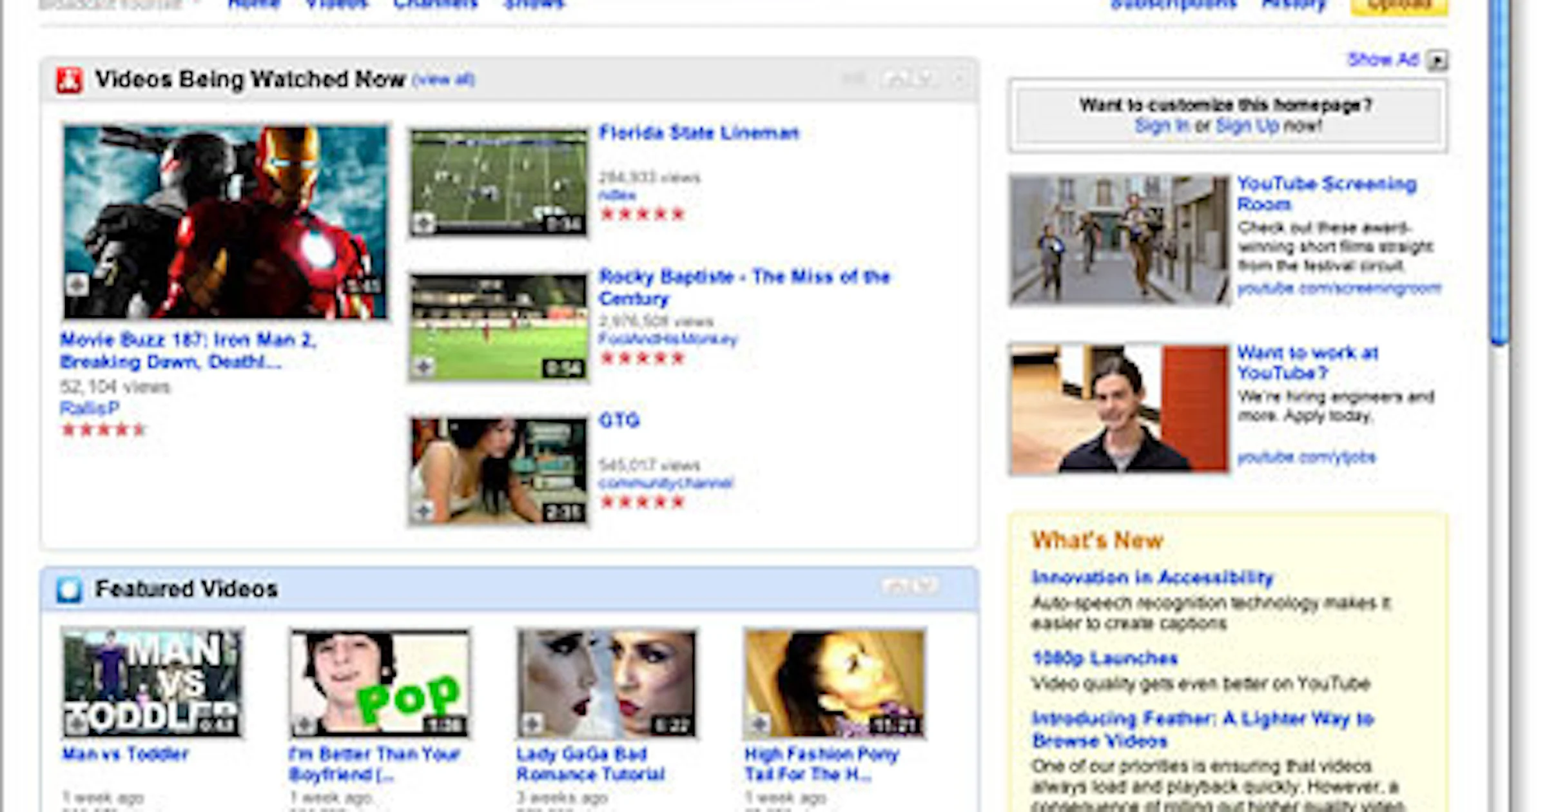Viewport: 1547px width, 812px height.
Task: Close the Videos Being Watched Now module
Action: click(x=959, y=79)
